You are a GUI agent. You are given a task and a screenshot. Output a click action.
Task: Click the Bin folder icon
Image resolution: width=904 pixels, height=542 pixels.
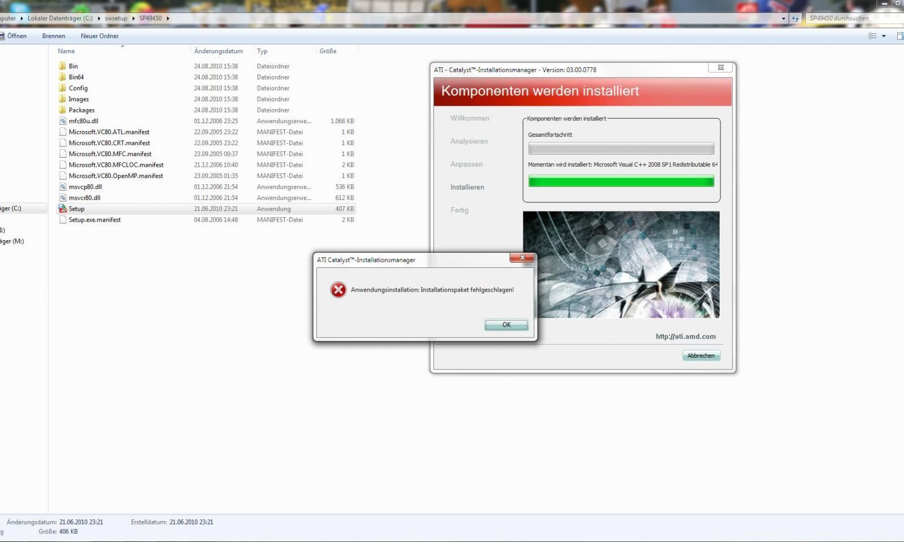62,66
